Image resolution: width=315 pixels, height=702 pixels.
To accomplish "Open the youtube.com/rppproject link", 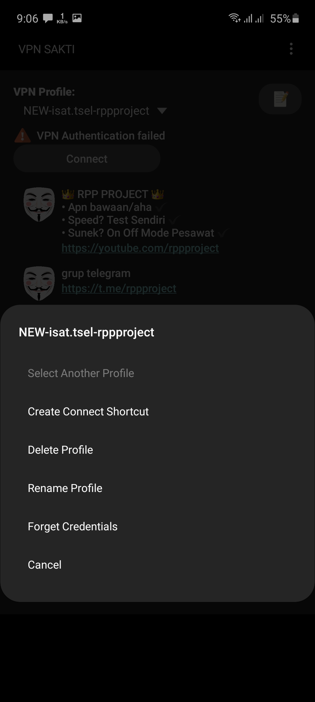I will click(140, 248).
